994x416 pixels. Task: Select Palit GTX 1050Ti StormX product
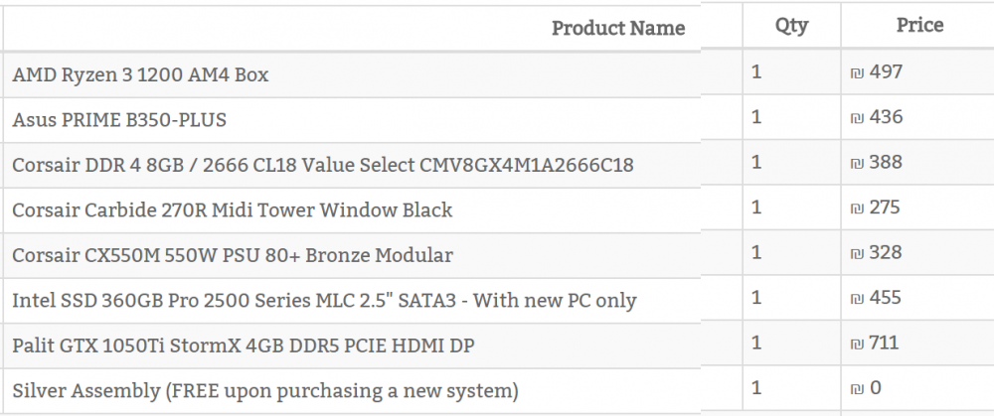(x=244, y=346)
